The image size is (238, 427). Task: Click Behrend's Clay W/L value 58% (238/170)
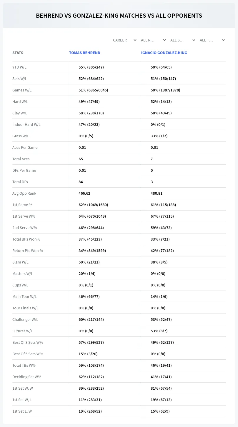tap(91, 113)
